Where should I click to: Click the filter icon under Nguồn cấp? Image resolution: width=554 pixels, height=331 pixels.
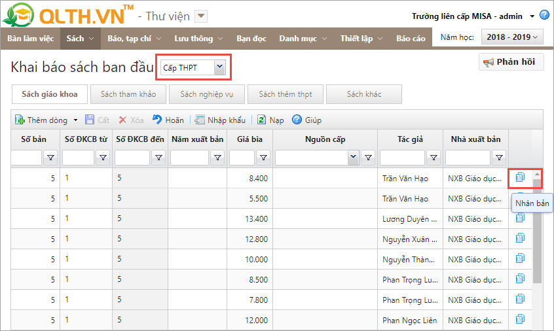click(368, 158)
